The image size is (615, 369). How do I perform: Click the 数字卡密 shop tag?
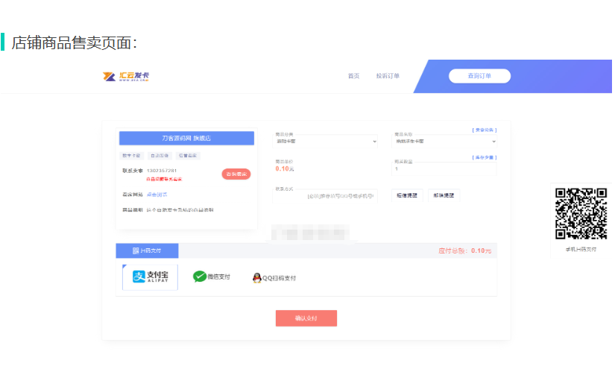pos(131,156)
